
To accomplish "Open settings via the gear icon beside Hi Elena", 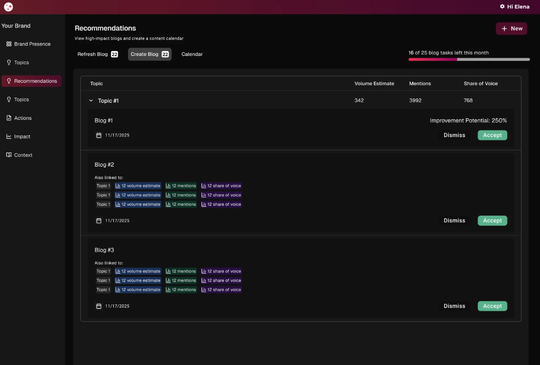I will point(502,7).
